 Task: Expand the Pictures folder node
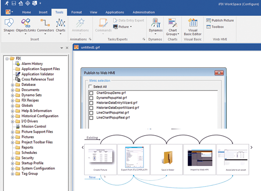point(12,136)
